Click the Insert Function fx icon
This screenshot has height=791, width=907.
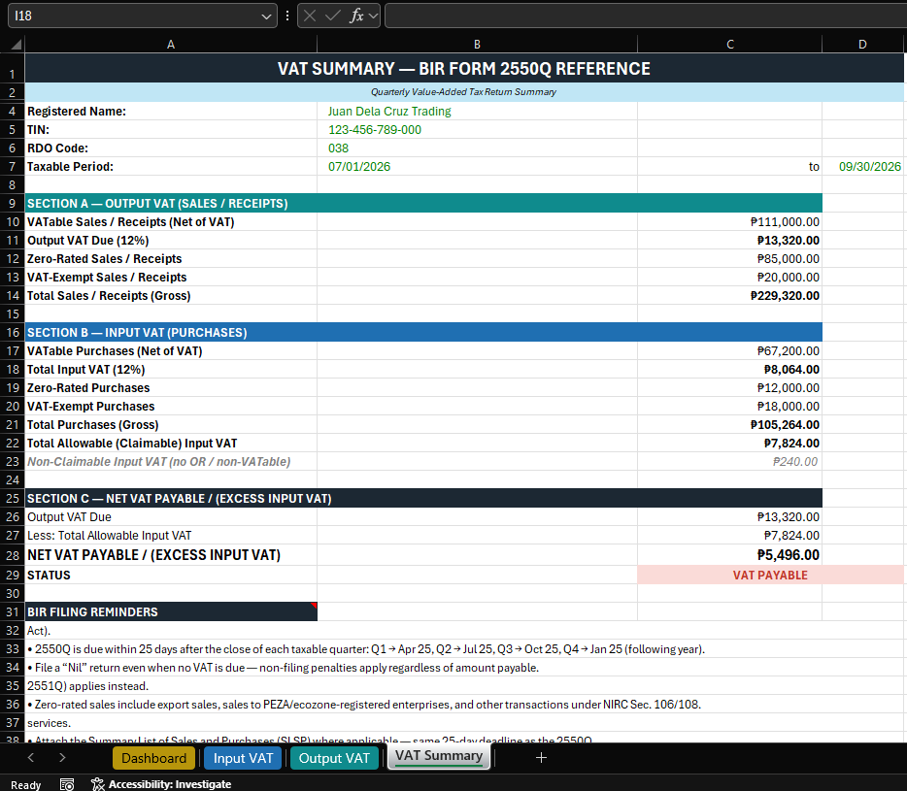356,16
